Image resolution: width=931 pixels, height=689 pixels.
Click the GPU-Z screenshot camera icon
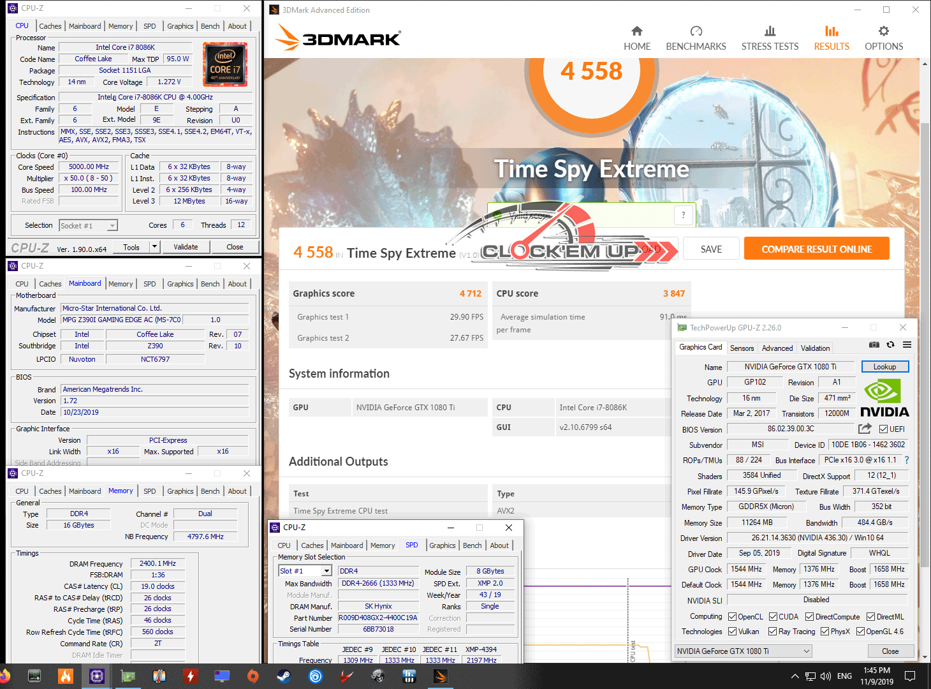pyautogui.click(x=874, y=345)
